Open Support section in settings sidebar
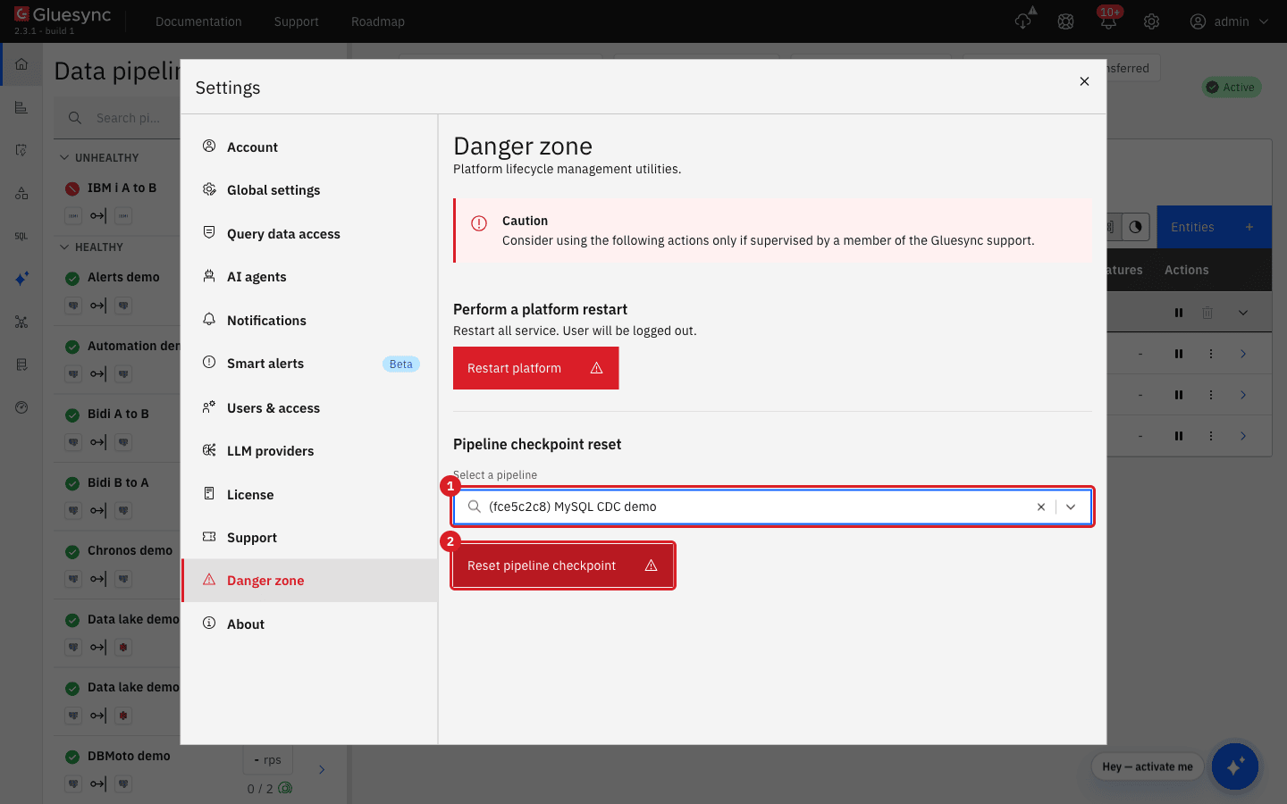Viewport: 1287px width, 804px height. coord(309,538)
